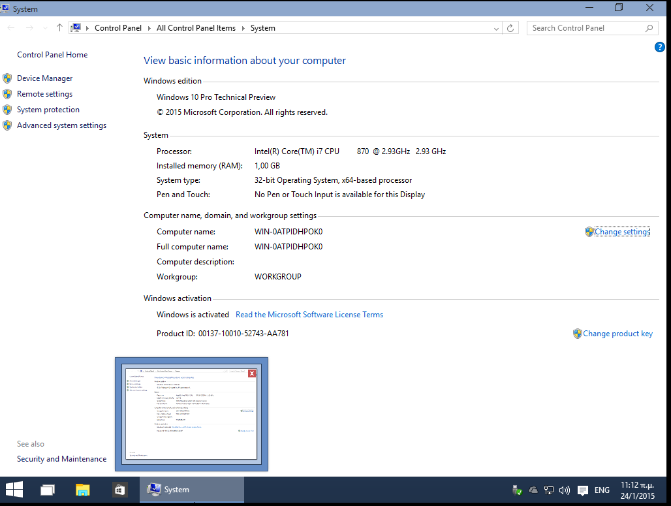Click shield icon next to Change product key

[577, 334]
